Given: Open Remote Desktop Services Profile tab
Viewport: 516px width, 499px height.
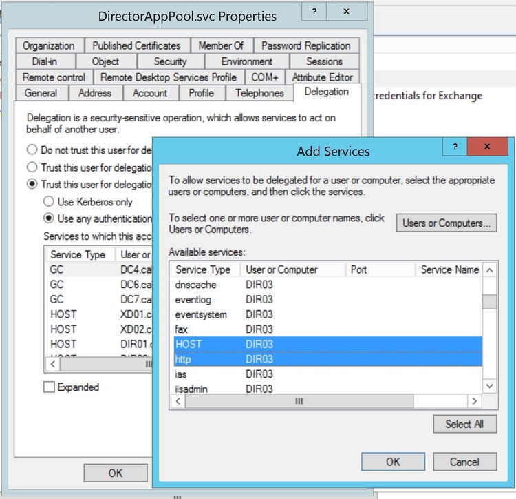Looking at the screenshot, I should point(169,77).
